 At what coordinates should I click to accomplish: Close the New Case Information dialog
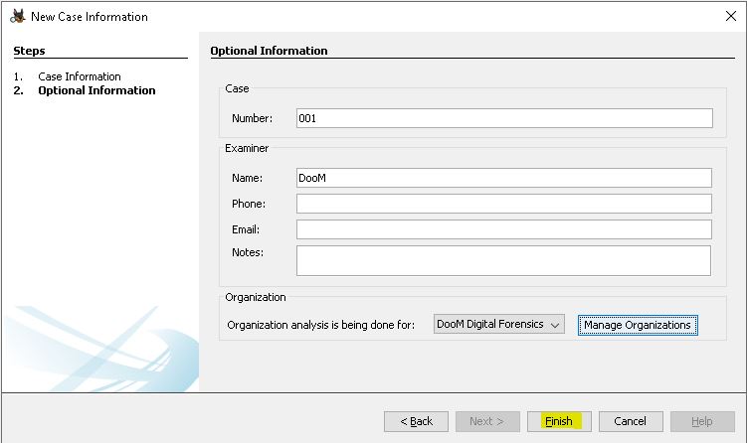[x=731, y=16]
